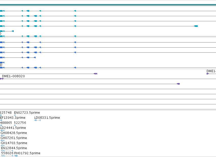Click the LD24441.5prime label
Screen dimensions: 216x157
[x=13, y=128]
